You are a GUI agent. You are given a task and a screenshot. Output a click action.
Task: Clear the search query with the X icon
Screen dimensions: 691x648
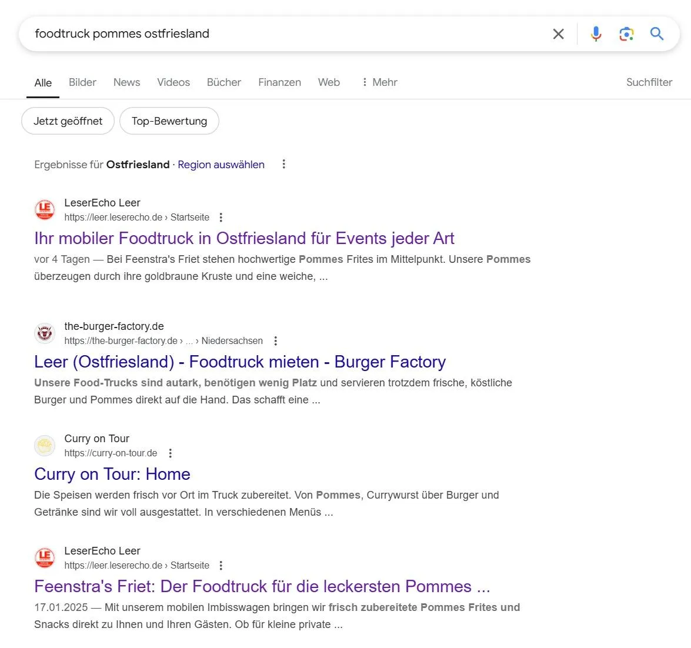click(558, 34)
